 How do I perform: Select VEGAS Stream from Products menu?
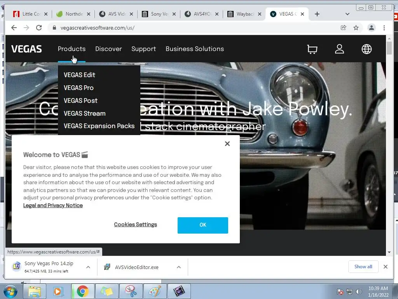(x=84, y=113)
